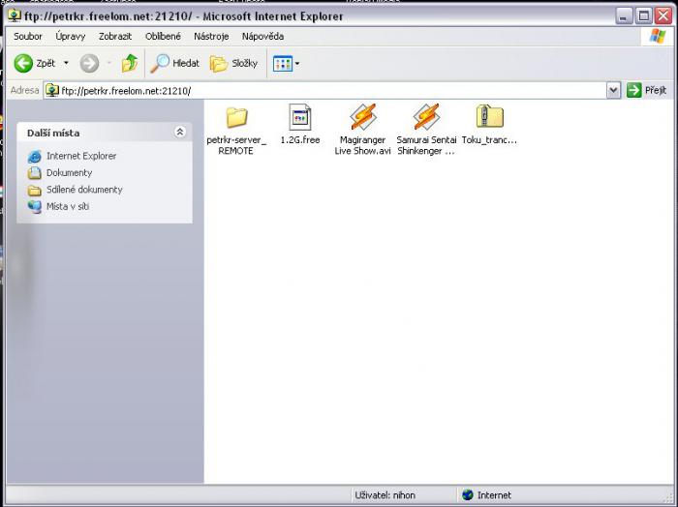Image resolution: width=678 pixels, height=507 pixels.
Task: Close the Internet Explorer window
Action: (663, 16)
